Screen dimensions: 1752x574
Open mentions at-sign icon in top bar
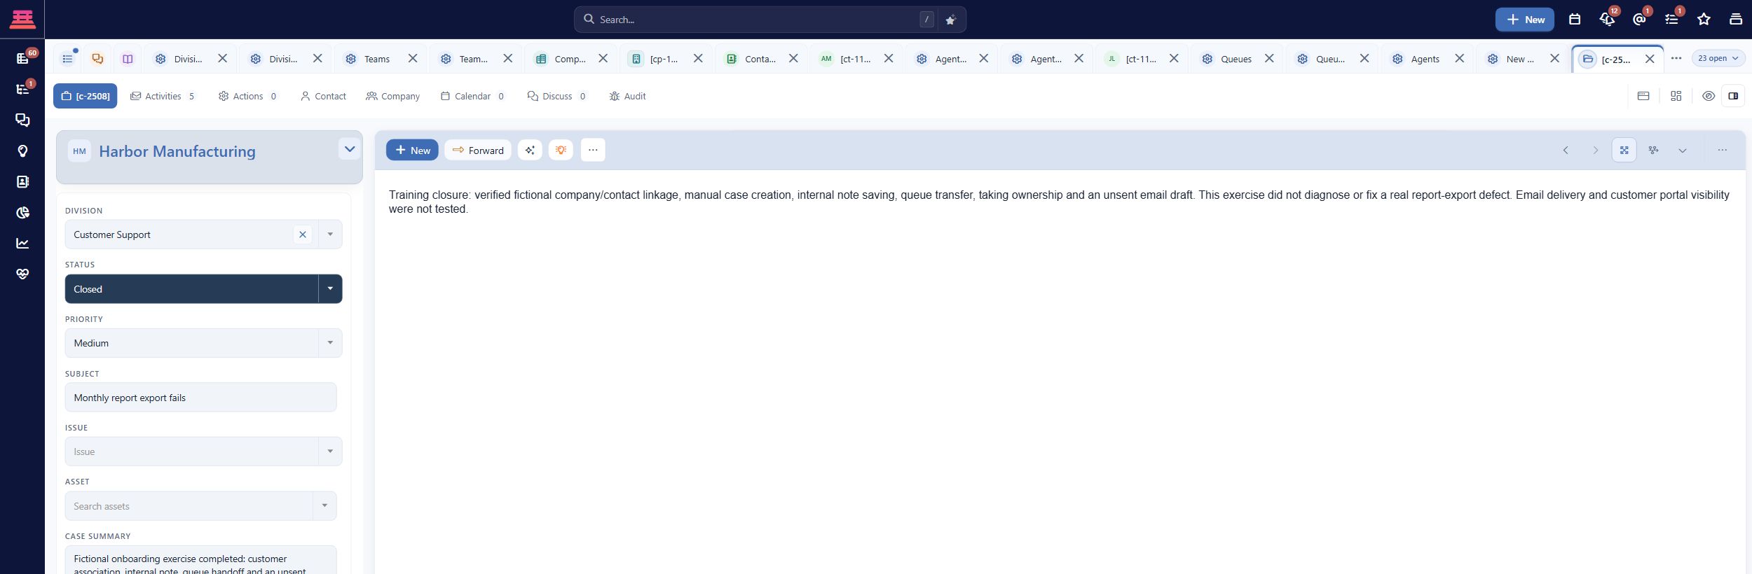point(1640,19)
